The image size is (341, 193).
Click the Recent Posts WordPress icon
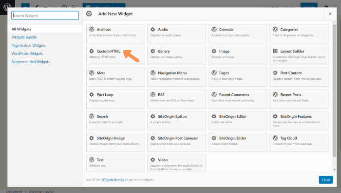coord(275,94)
